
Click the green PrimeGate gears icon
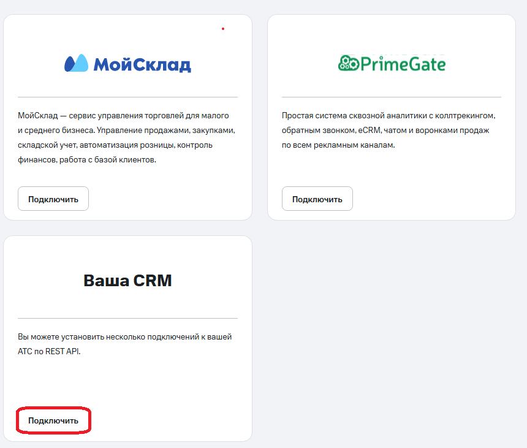tap(347, 63)
